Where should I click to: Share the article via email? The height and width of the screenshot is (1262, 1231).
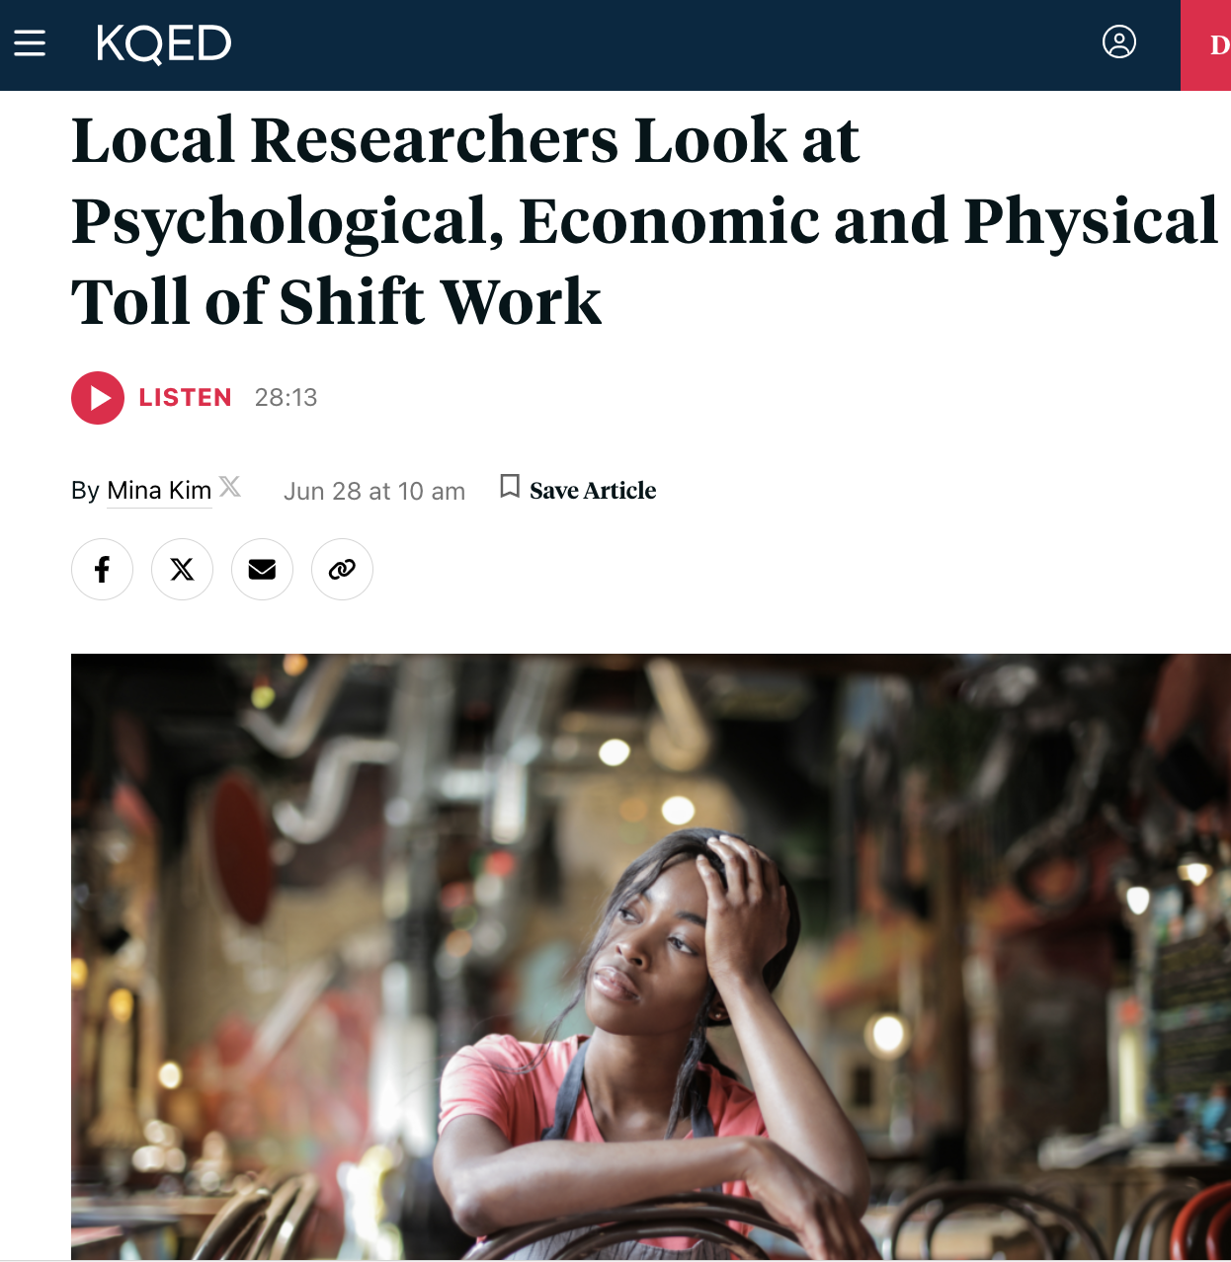262,569
